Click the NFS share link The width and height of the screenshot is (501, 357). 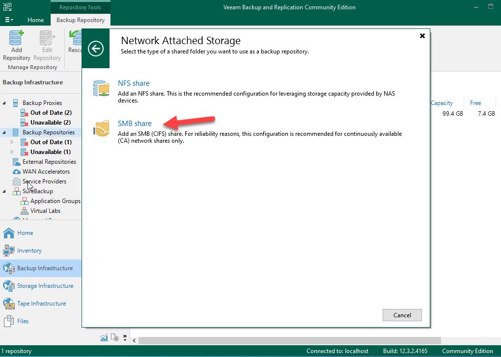(x=134, y=83)
